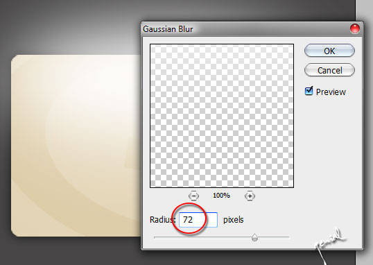Click the 100% zoom level label
Viewport: 373px width, 265px height.
tap(221, 196)
